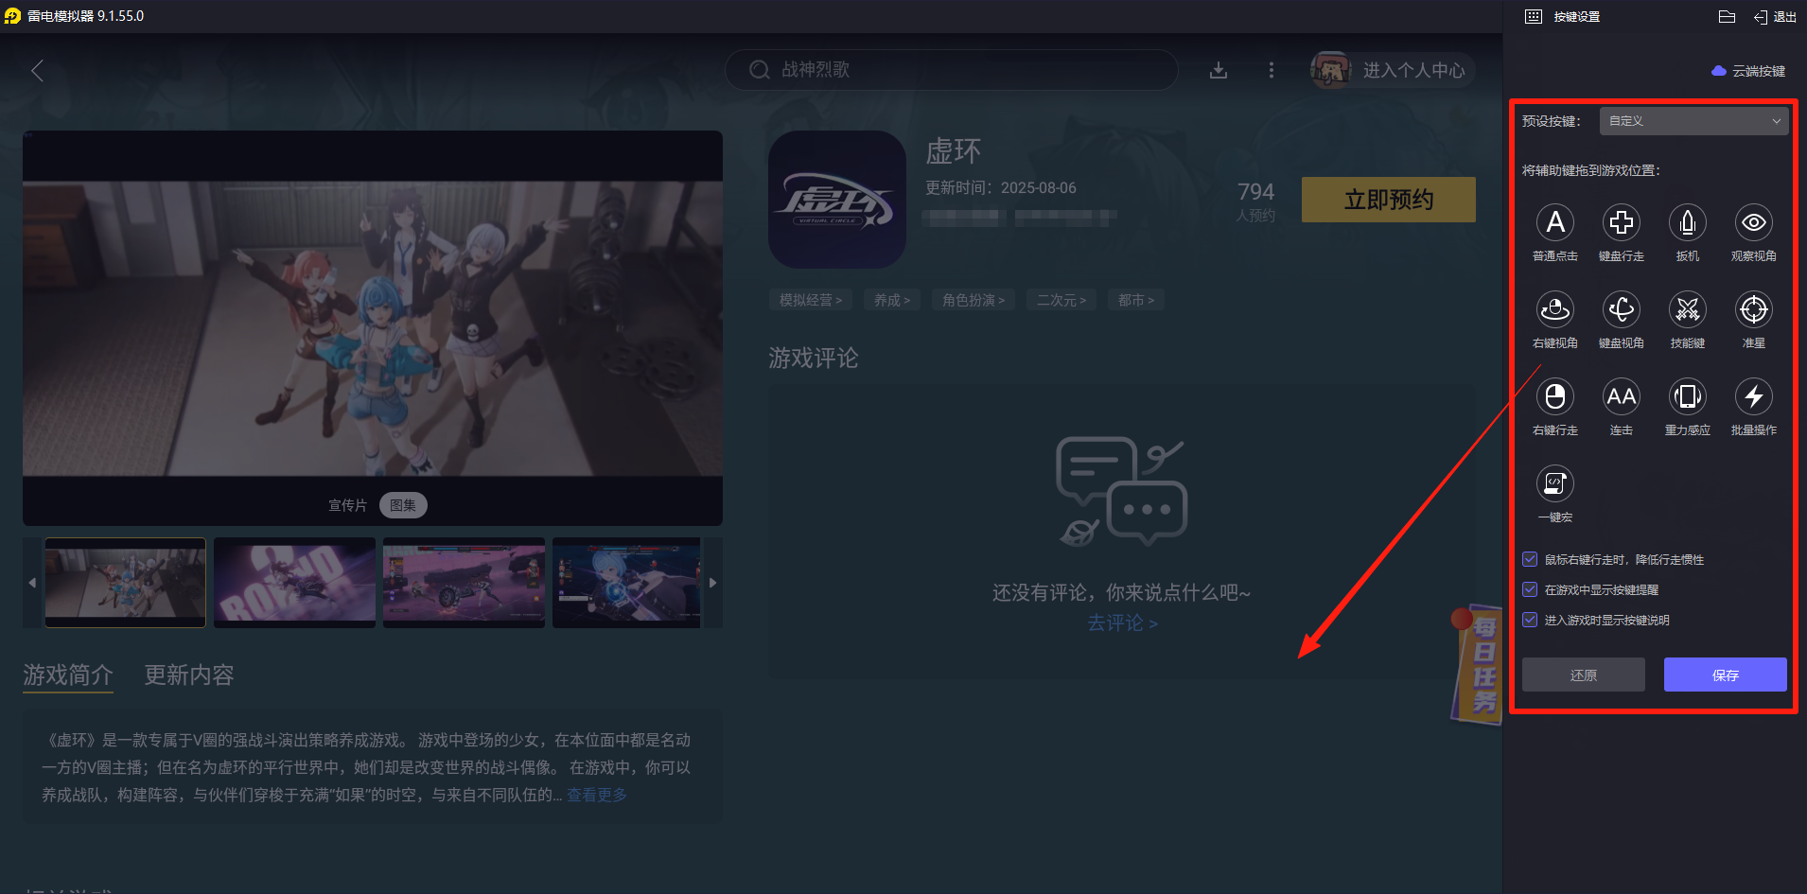
Task: Click the main preview image of the game
Action: [373, 328]
